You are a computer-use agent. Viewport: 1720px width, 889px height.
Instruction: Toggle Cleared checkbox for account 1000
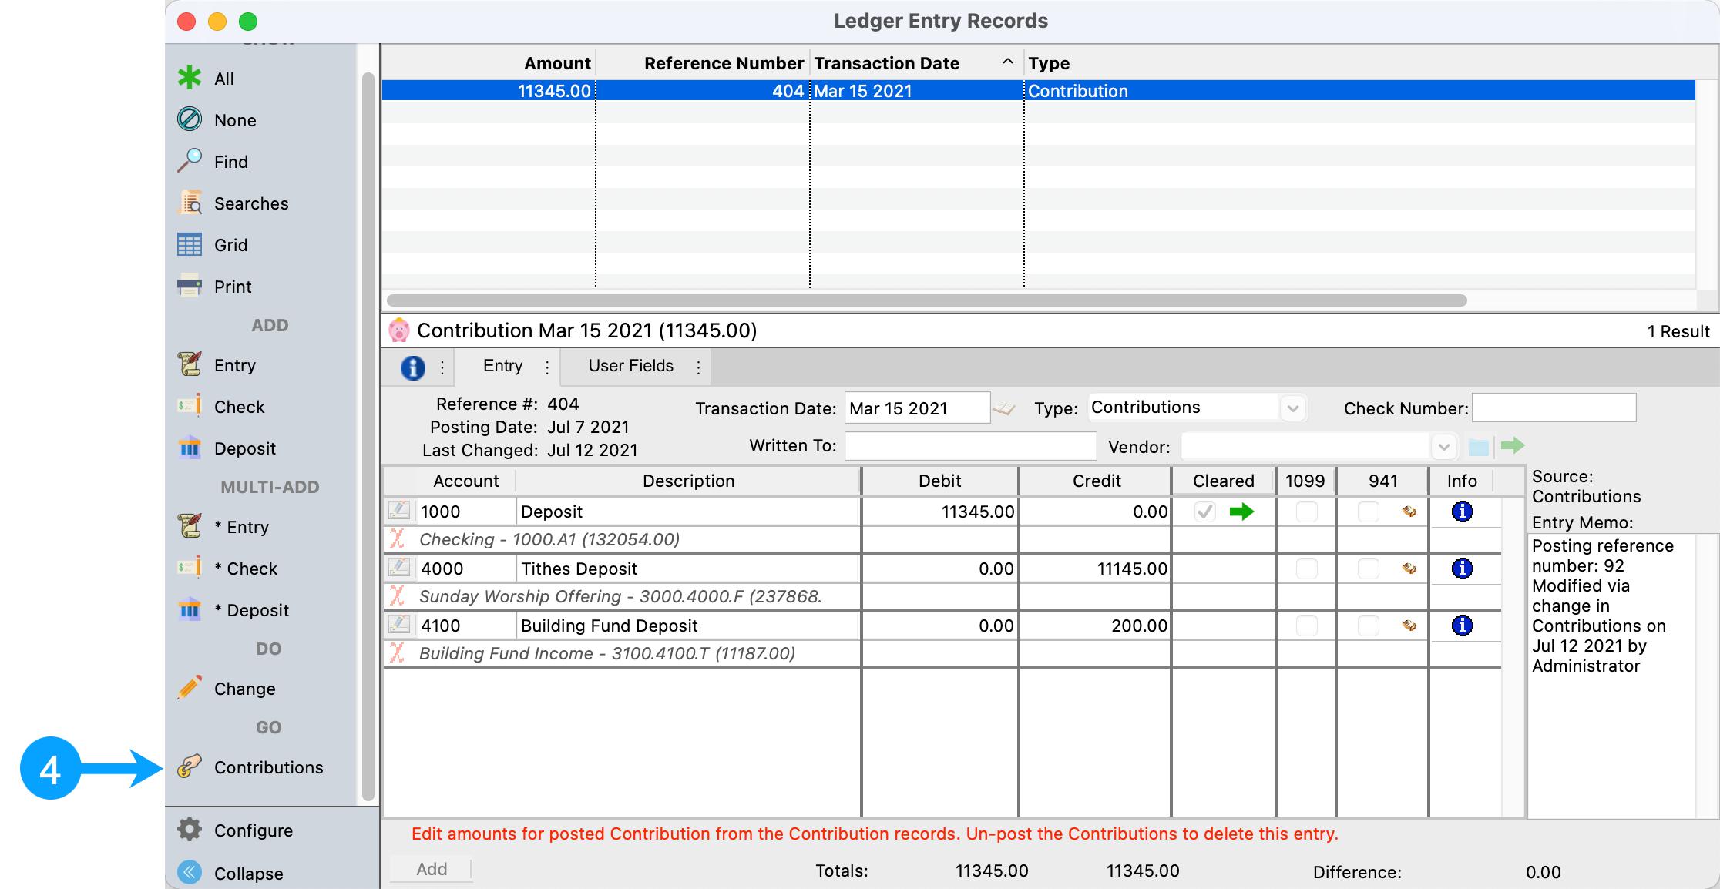(x=1204, y=512)
